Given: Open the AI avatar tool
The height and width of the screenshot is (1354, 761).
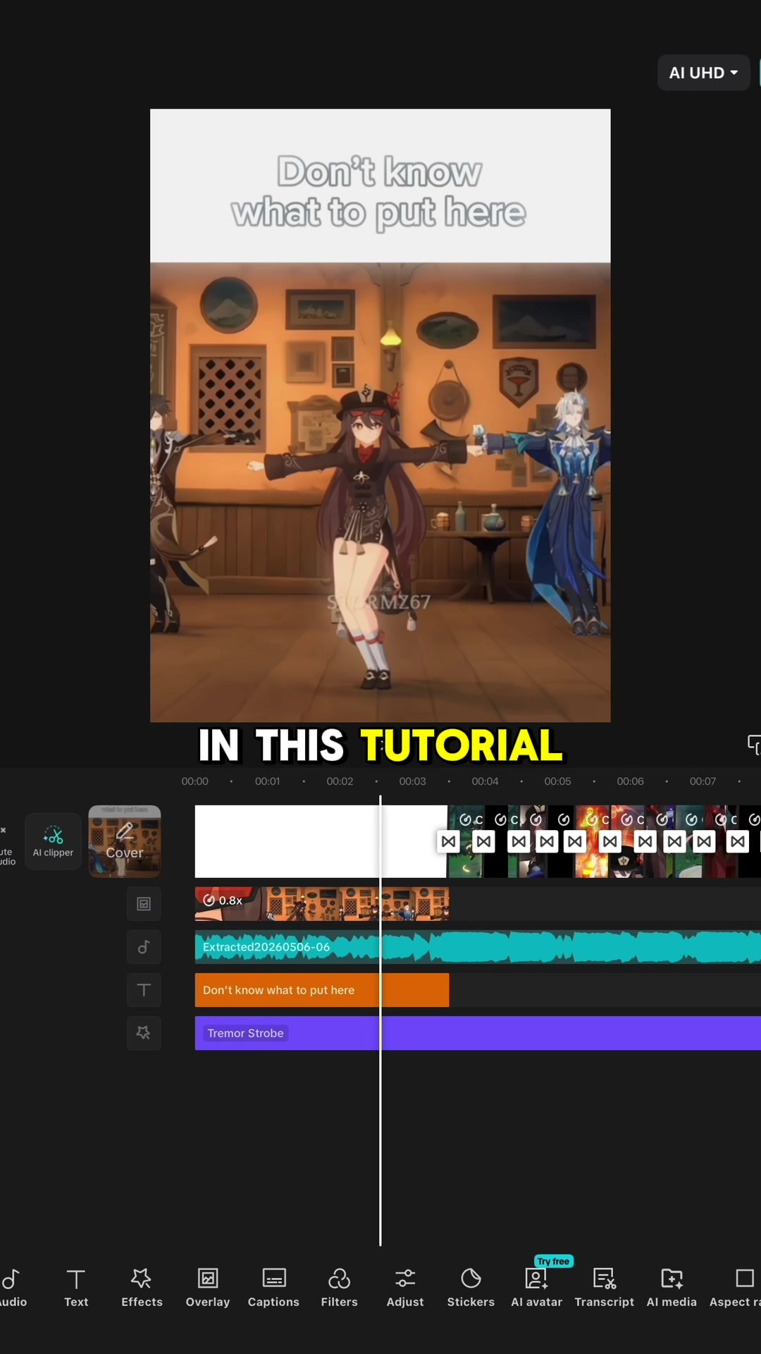Looking at the screenshot, I should (537, 1288).
